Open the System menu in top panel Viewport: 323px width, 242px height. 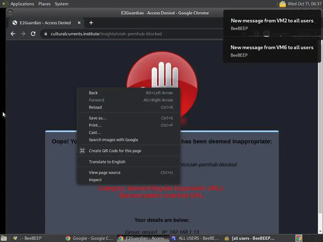coord(62,4)
